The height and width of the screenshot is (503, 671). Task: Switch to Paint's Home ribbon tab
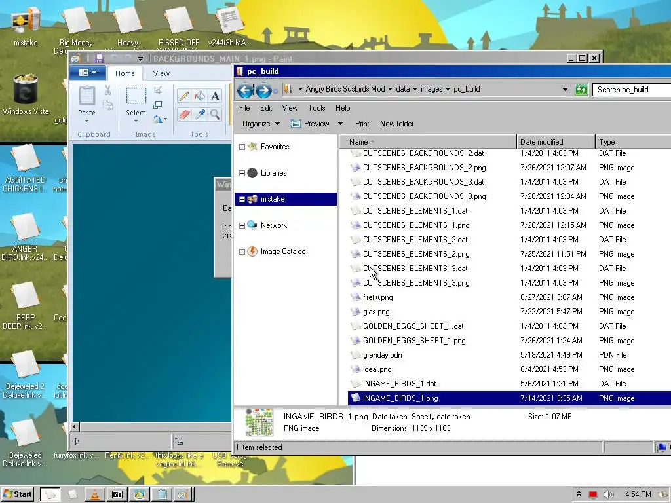125,73
